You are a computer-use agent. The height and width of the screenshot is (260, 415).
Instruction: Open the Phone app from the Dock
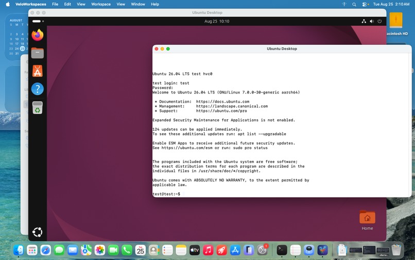click(x=127, y=250)
